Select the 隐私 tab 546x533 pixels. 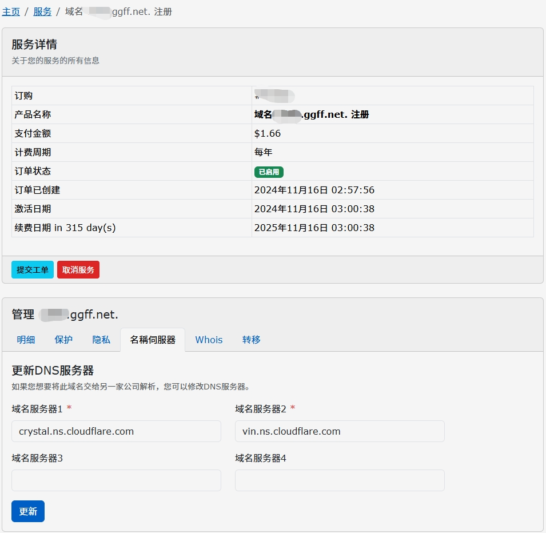pyautogui.click(x=101, y=340)
